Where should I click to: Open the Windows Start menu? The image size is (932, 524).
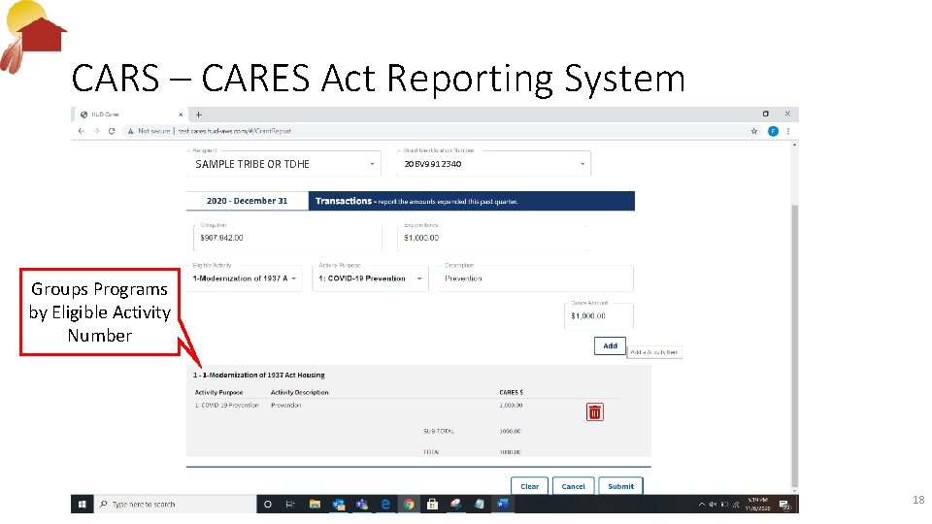(82, 504)
